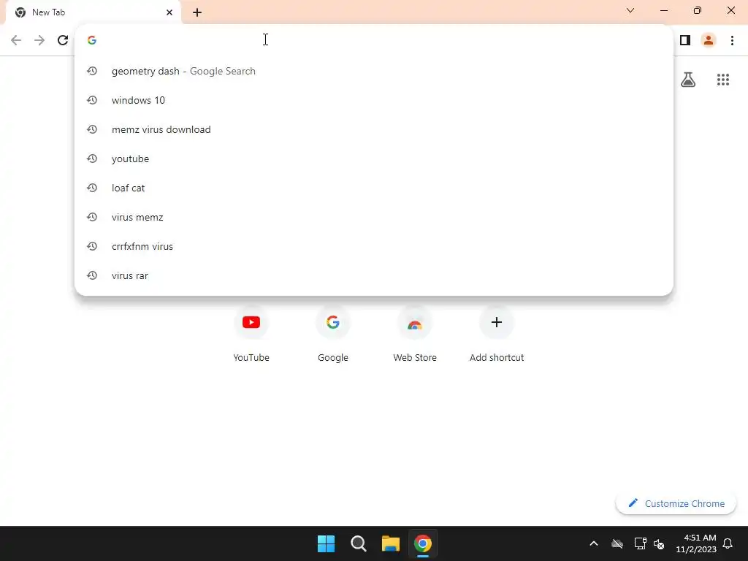
Task: Pick the youtube history suggestion
Action: pyautogui.click(x=374, y=159)
